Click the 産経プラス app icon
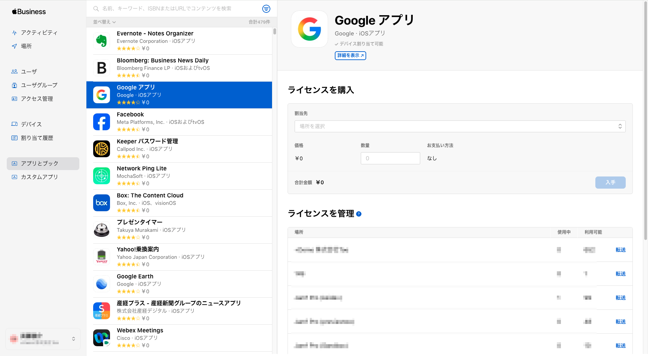The width and height of the screenshot is (648, 356). tap(102, 311)
